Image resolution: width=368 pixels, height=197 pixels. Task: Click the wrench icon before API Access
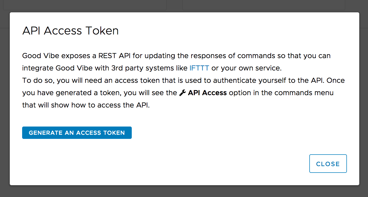click(x=182, y=93)
